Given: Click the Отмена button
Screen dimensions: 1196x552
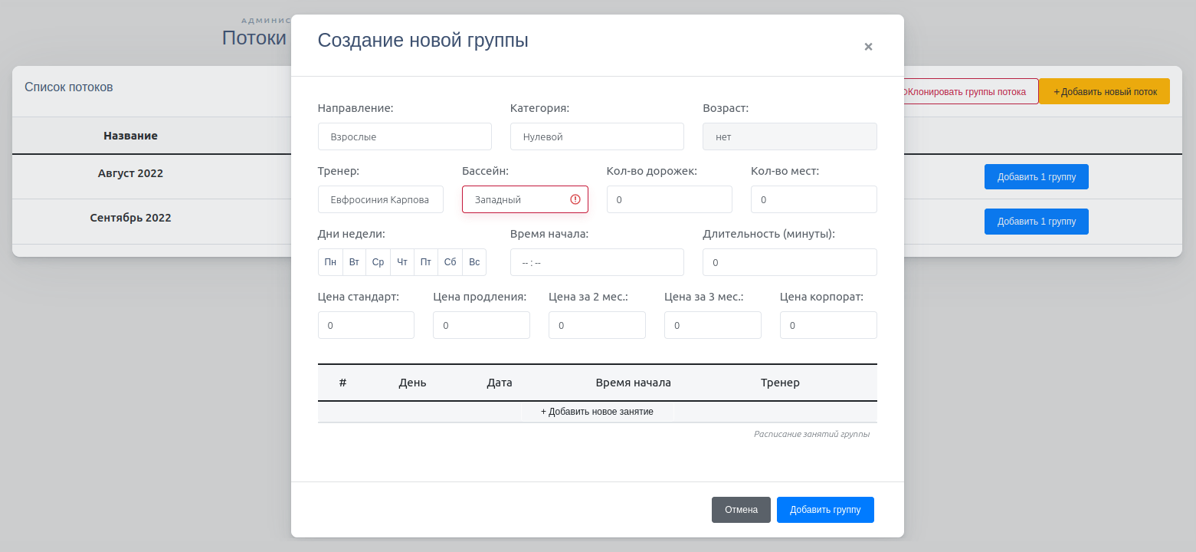Looking at the screenshot, I should pyautogui.click(x=741, y=509).
